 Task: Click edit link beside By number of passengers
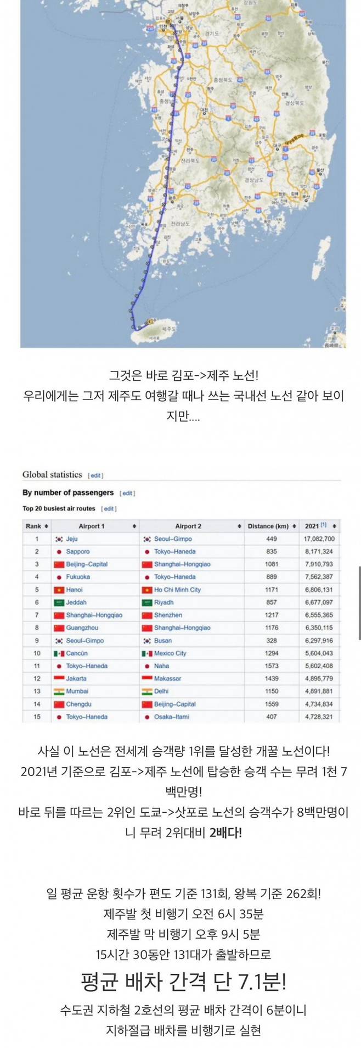[127, 493]
